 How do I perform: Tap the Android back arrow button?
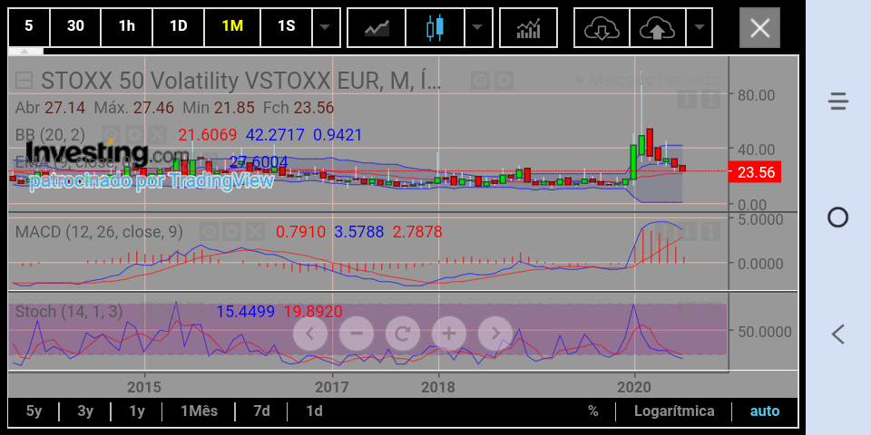pyautogui.click(x=837, y=334)
